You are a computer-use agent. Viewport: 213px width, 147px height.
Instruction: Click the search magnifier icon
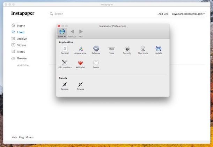[x=51, y=14]
